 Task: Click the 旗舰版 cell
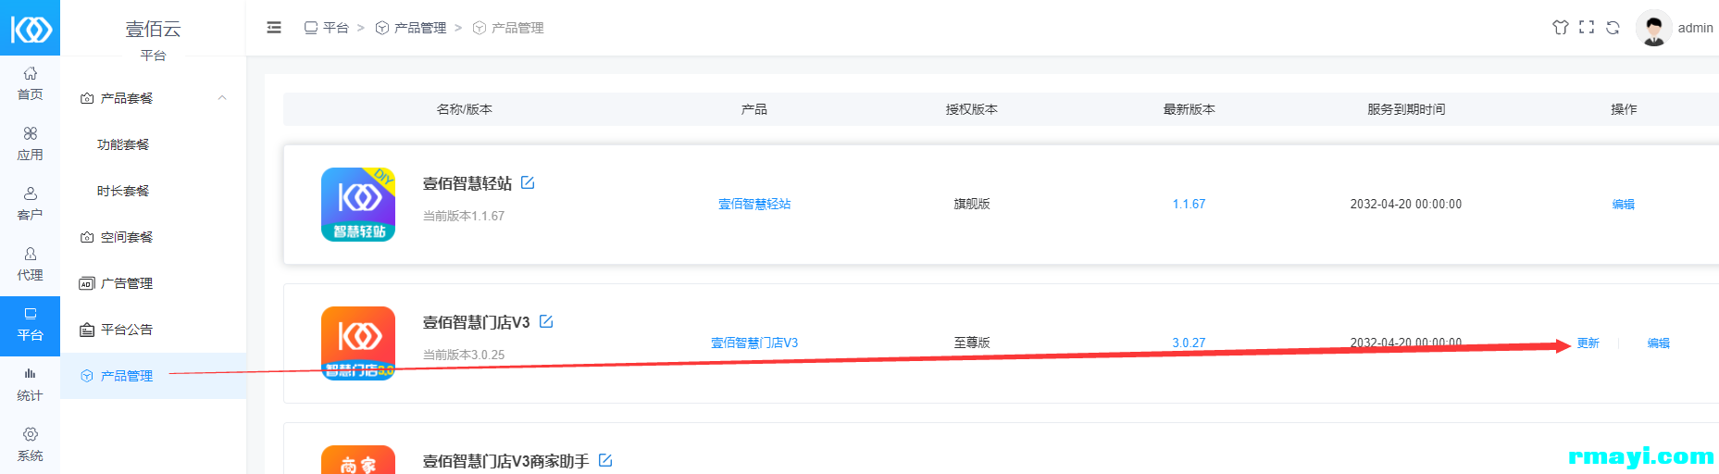972,204
